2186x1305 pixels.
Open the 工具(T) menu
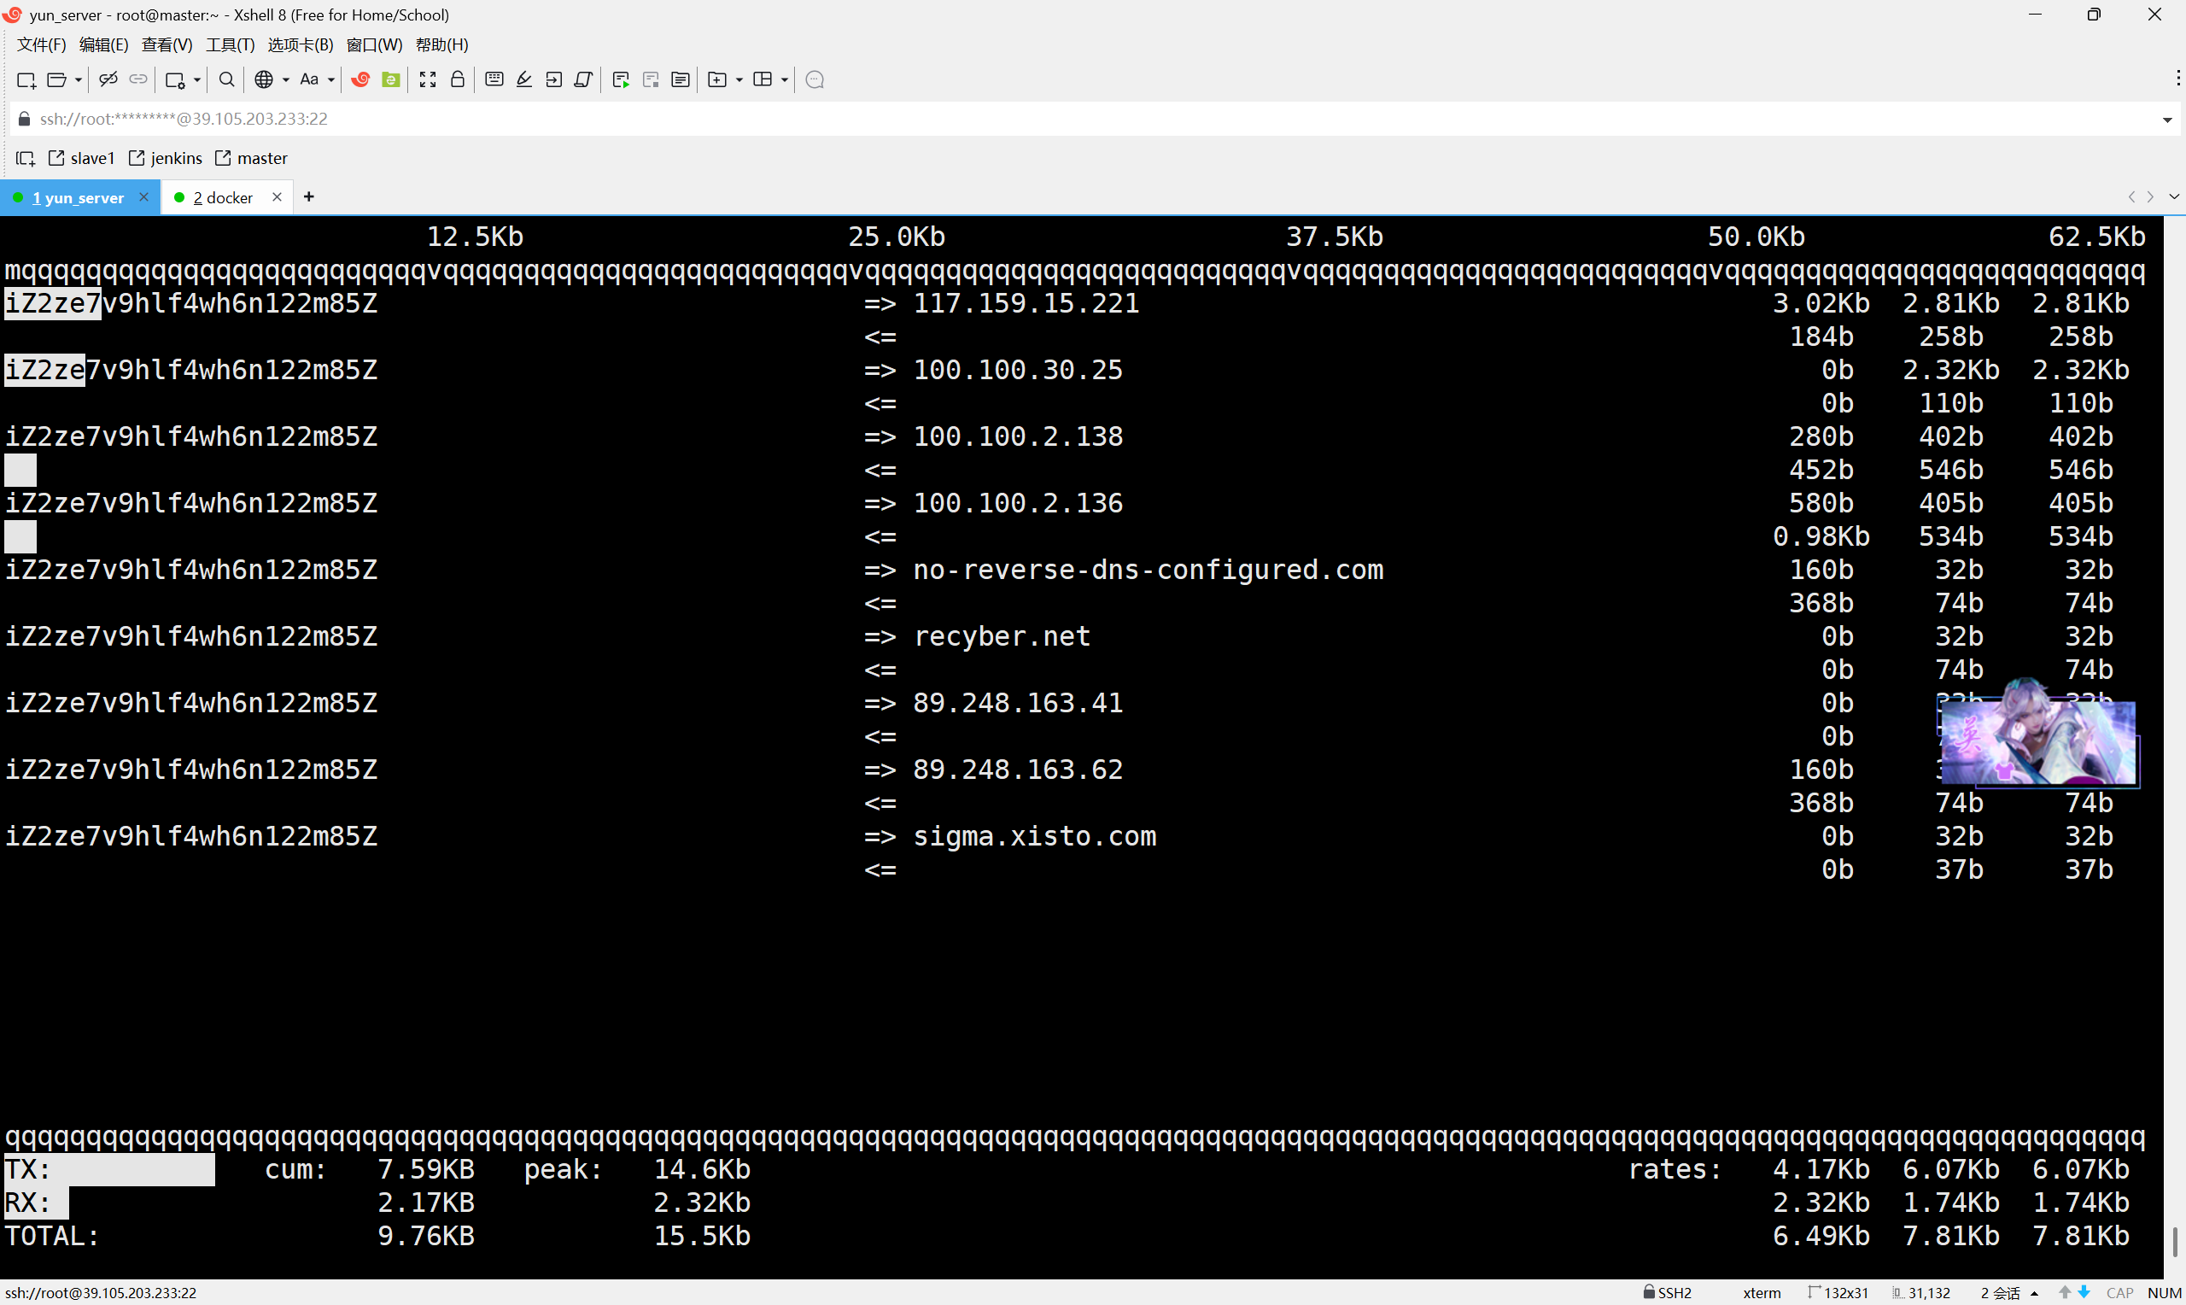click(x=230, y=45)
